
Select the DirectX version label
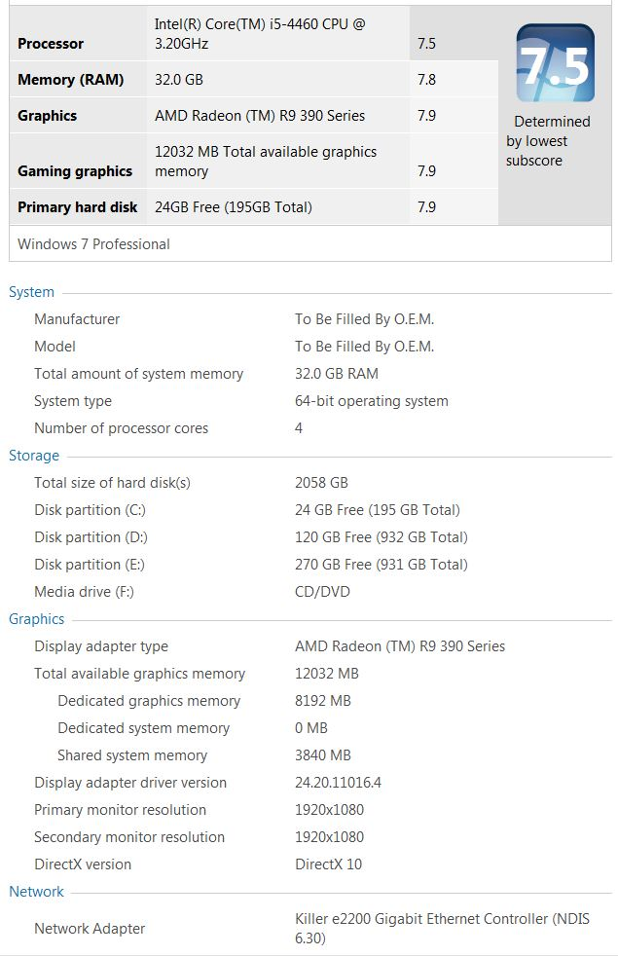click(x=83, y=864)
